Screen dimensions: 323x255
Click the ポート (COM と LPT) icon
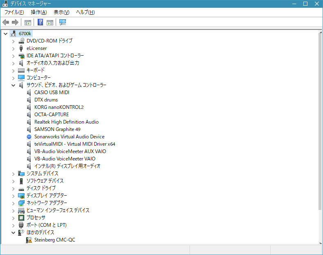(x=21, y=225)
